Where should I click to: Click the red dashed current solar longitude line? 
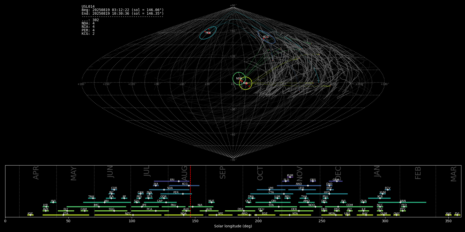pos(190,191)
